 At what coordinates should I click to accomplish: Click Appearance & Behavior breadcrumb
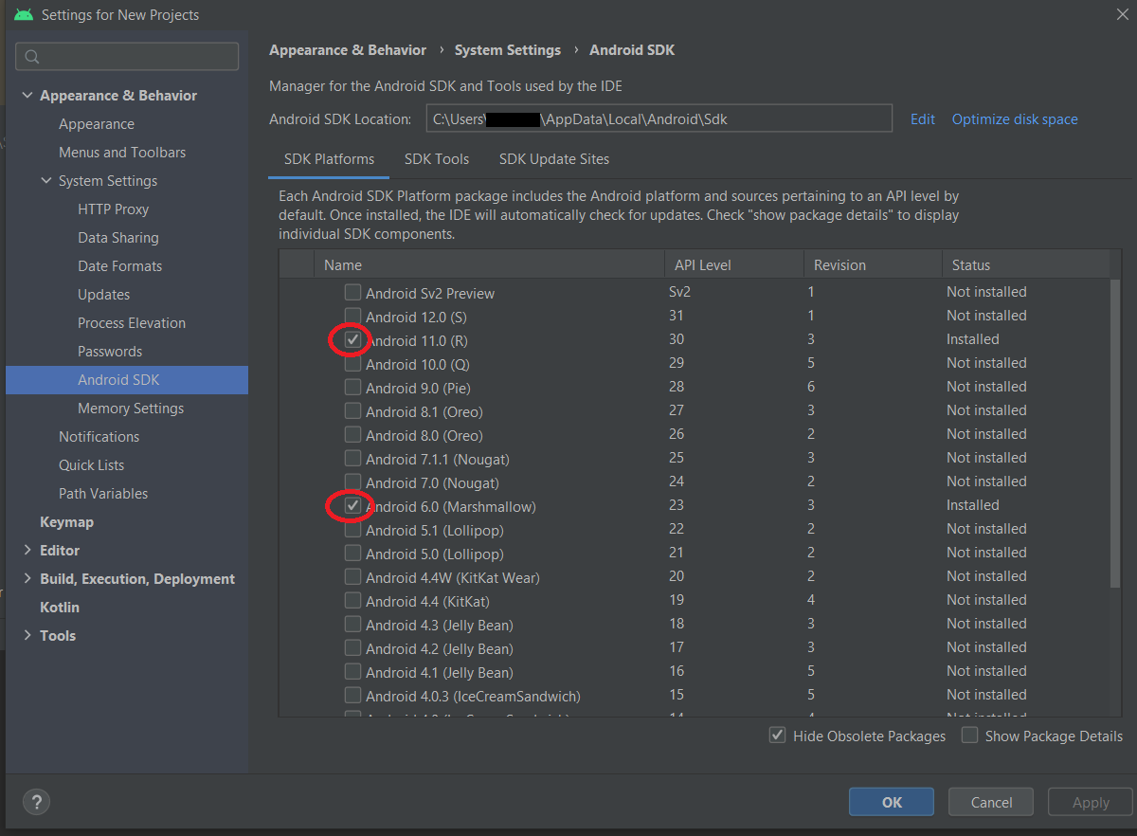[348, 50]
